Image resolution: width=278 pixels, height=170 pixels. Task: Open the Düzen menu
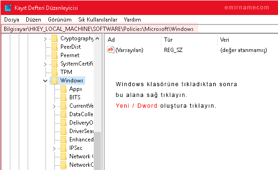[33, 20]
